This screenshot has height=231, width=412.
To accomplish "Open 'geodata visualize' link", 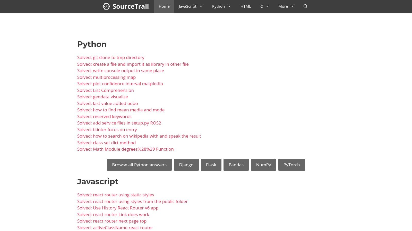I will [102, 97].
